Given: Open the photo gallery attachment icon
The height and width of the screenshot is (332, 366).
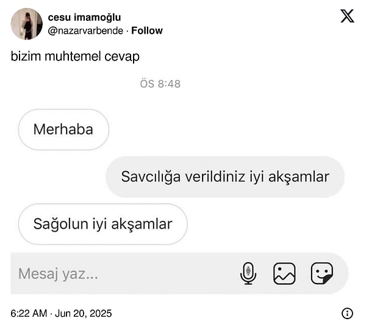Looking at the screenshot, I should (x=284, y=273).
